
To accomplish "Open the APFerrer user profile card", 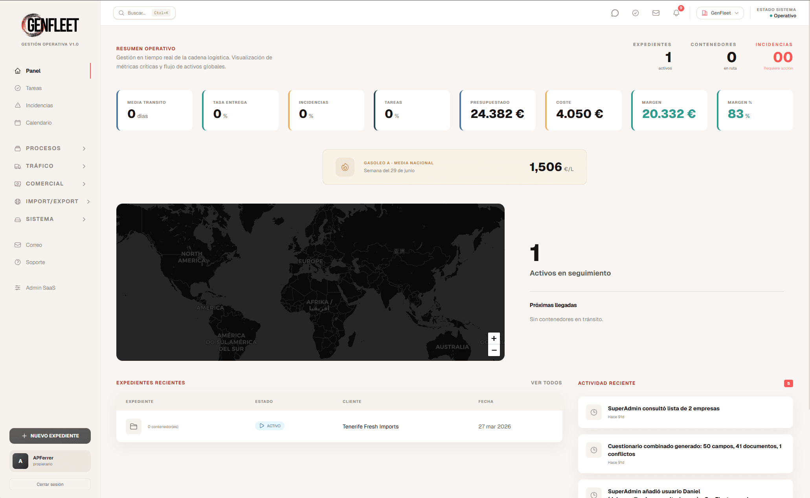I will (50, 461).
